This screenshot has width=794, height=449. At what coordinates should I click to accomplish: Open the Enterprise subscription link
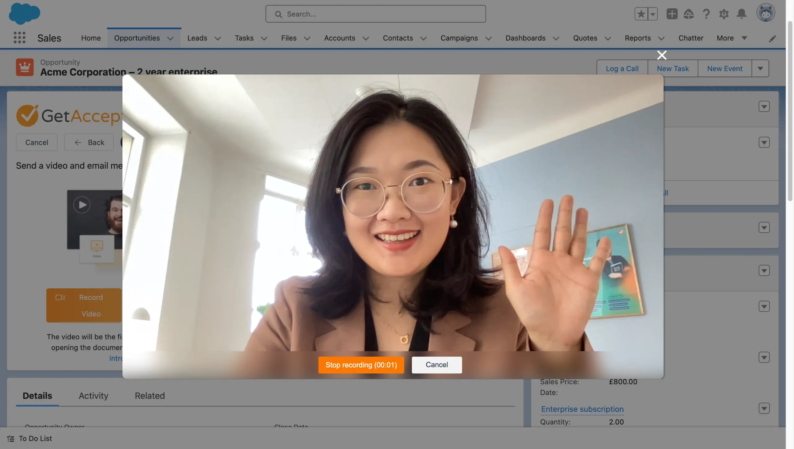[x=582, y=409]
